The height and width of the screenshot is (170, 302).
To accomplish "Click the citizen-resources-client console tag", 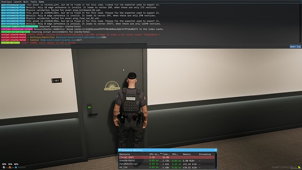I will click(17, 29).
